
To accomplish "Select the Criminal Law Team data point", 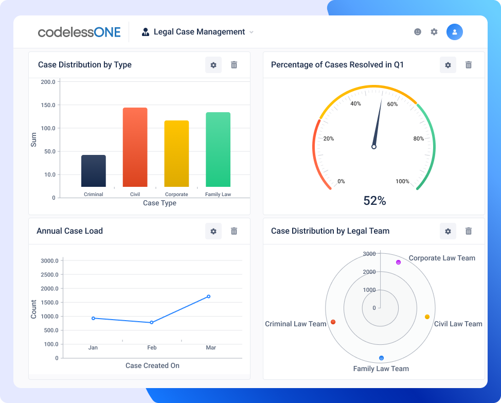I will (333, 321).
